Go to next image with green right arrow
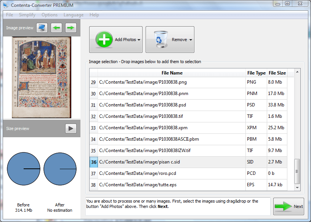Viewport: 311px width, 222px height. point(71,28)
